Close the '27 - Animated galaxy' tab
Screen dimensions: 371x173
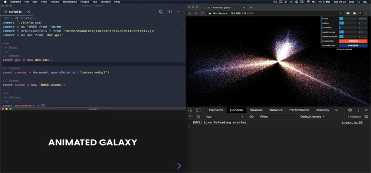[244, 7]
